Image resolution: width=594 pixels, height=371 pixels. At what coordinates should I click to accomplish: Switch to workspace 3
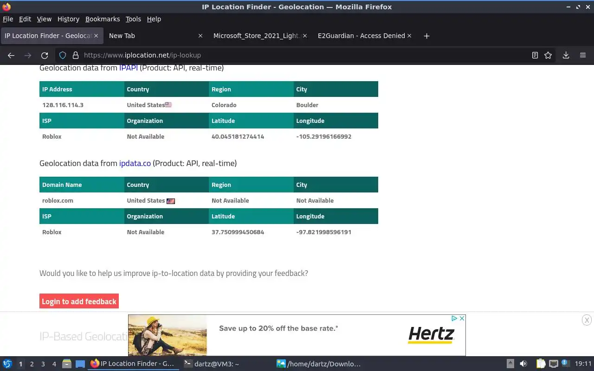pyautogui.click(x=43, y=364)
